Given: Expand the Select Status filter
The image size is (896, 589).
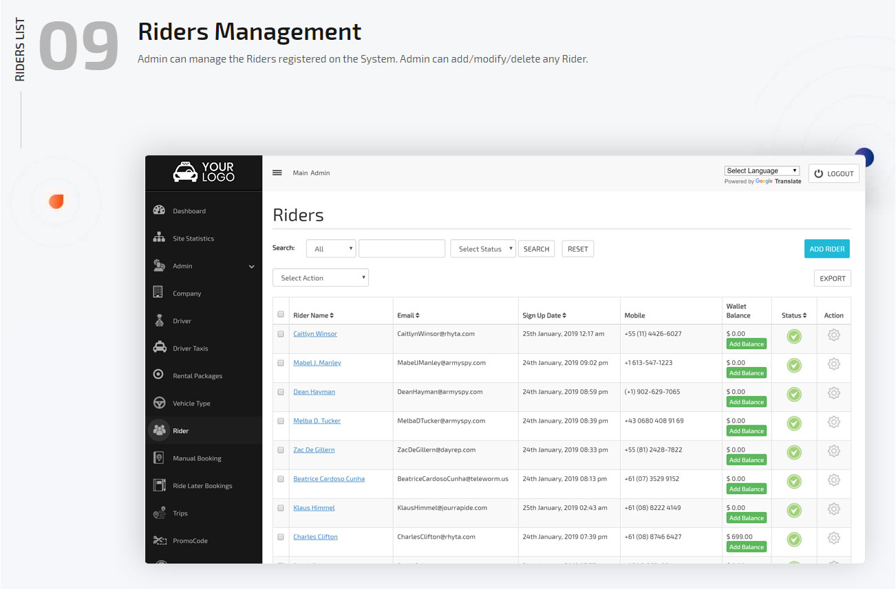Looking at the screenshot, I should [482, 248].
